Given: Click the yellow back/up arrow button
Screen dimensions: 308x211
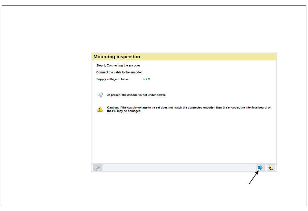Looking at the screenshot, I should point(271,168).
